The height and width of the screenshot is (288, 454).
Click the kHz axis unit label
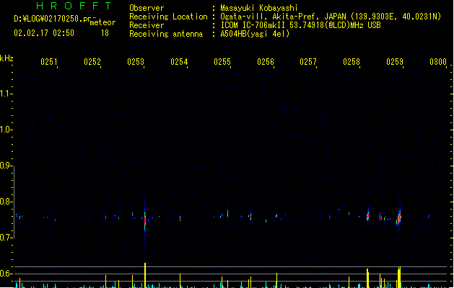(6, 58)
